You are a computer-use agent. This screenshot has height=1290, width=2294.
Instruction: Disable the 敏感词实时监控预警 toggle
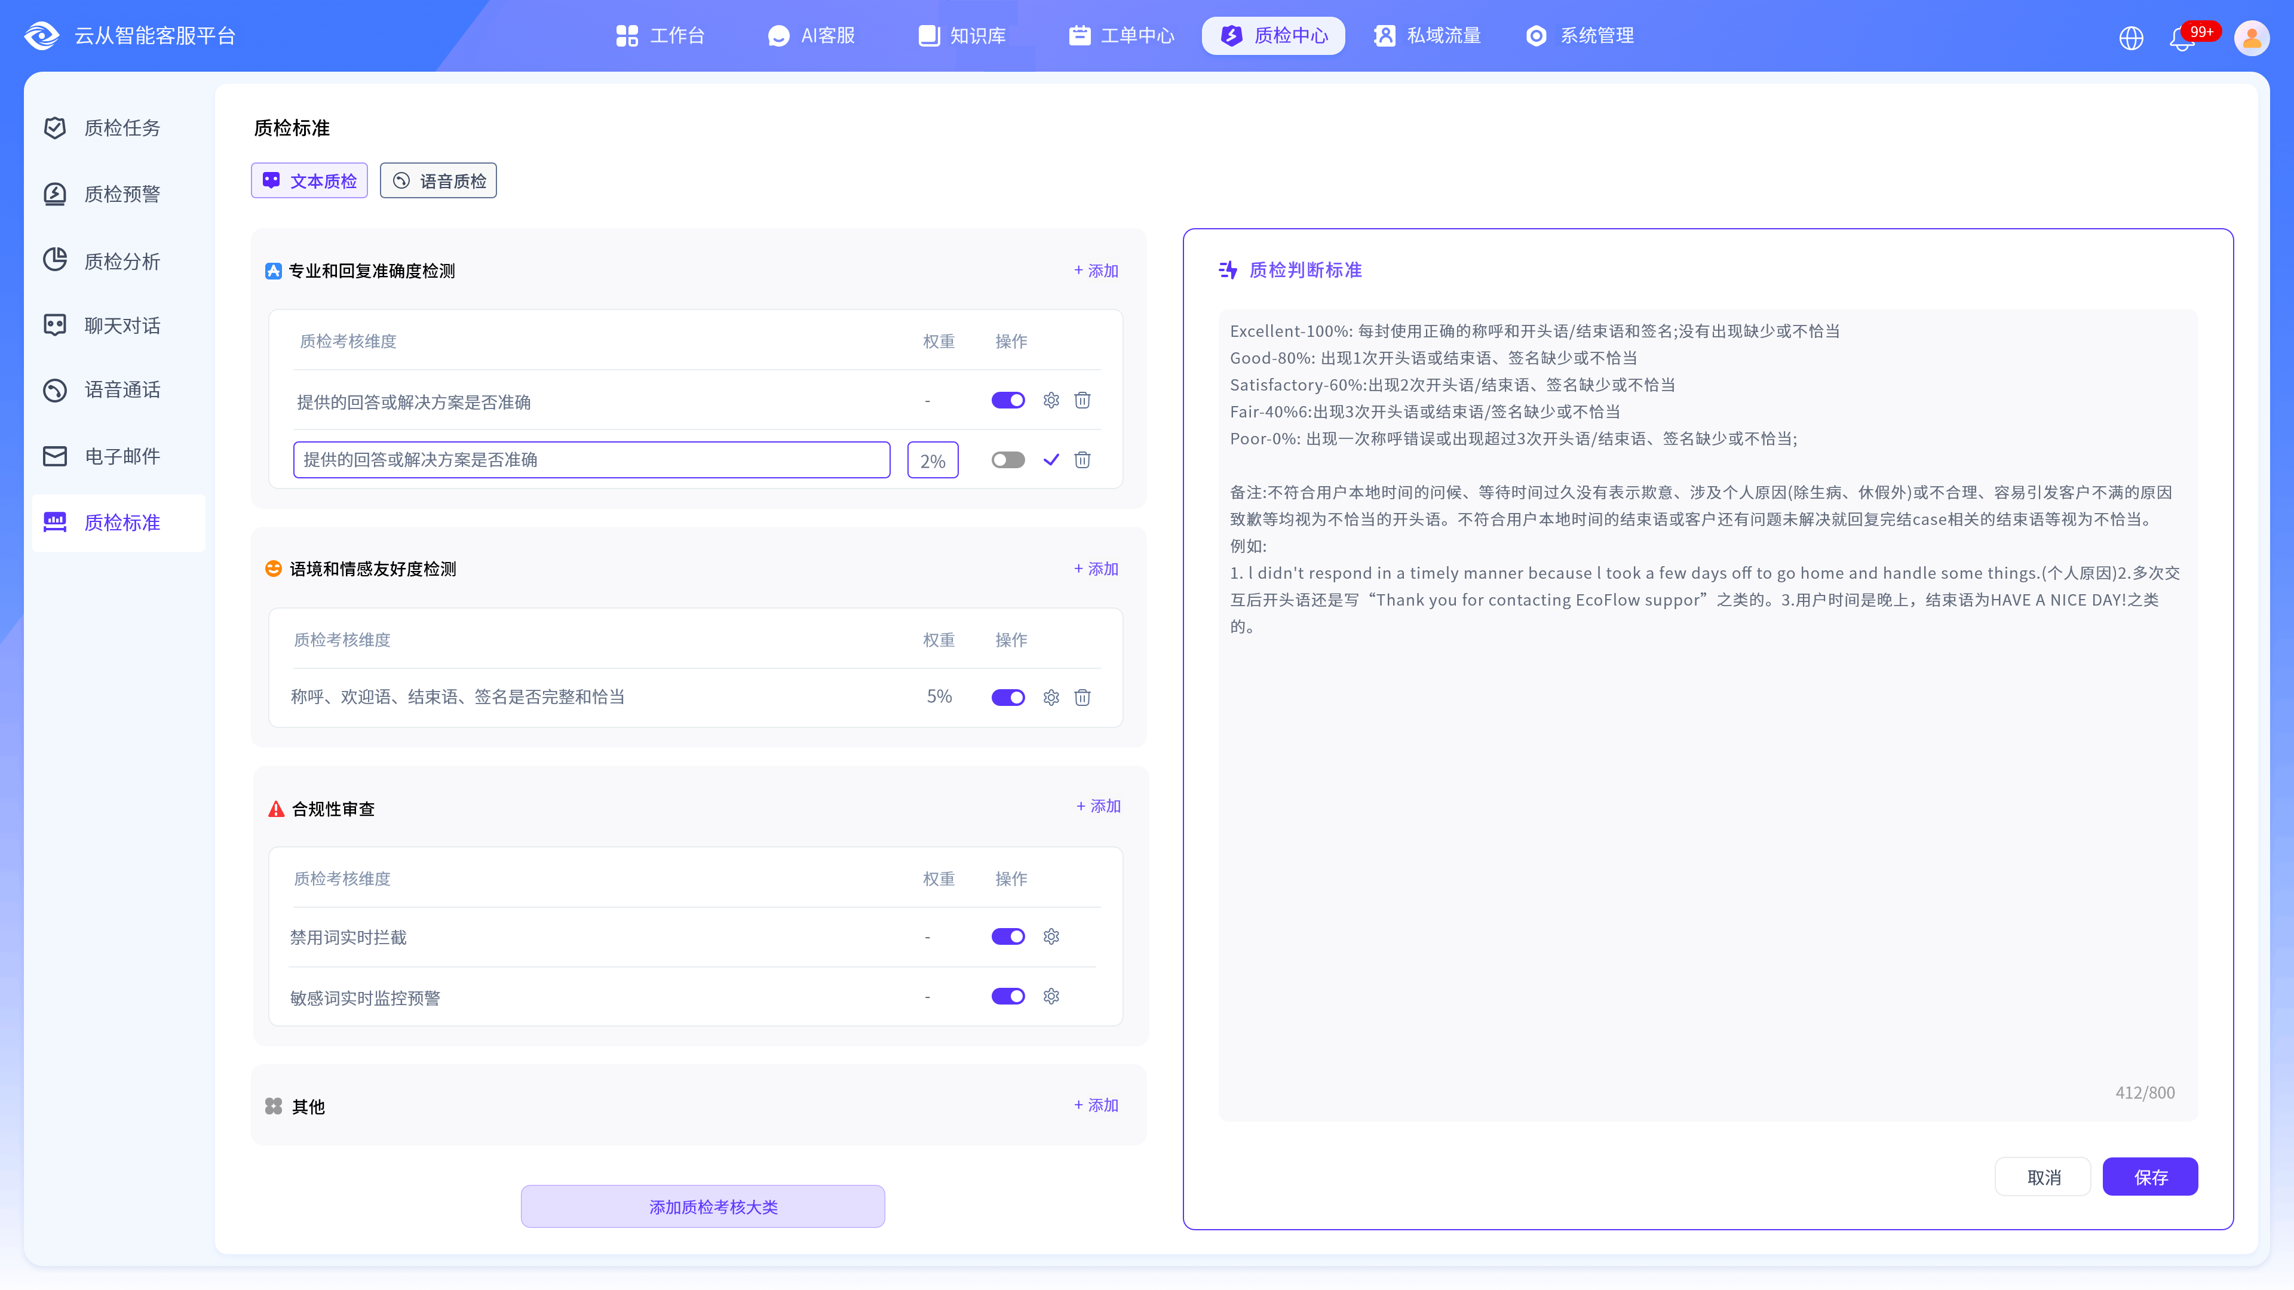pos(1008,996)
